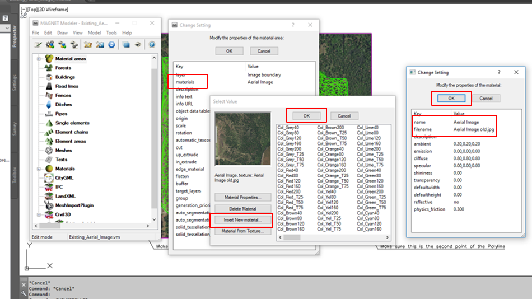Open the Model menu
This screenshot has height=299, width=532.
[94, 33]
